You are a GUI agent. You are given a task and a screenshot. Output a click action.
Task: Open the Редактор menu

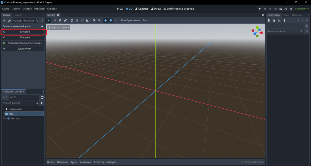[x=39, y=9]
